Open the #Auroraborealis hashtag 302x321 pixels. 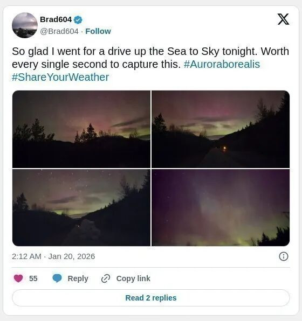pyautogui.click(x=222, y=64)
